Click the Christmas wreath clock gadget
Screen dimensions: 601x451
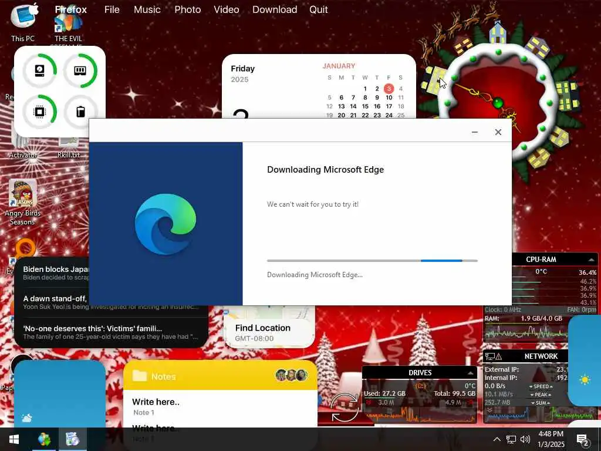tap(498, 103)
